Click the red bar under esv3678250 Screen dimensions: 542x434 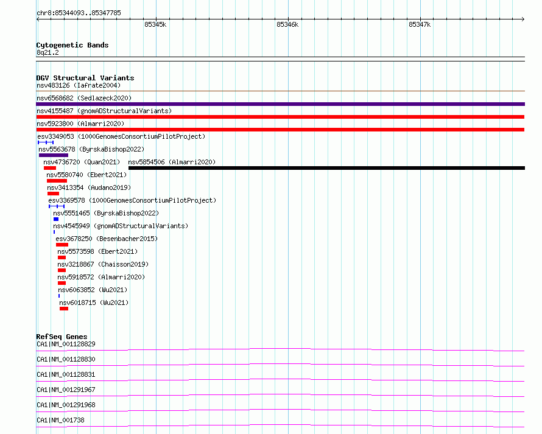click(x=62, y=245)
